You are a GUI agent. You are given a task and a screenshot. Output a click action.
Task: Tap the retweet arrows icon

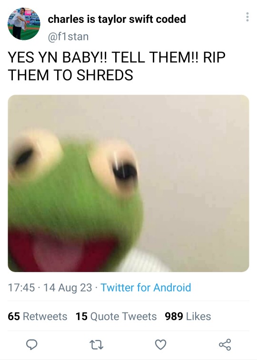pyautogui.click(x=96, y=345)
